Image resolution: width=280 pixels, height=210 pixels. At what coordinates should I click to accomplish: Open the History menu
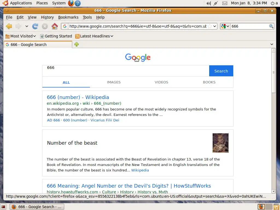point(47,17)
